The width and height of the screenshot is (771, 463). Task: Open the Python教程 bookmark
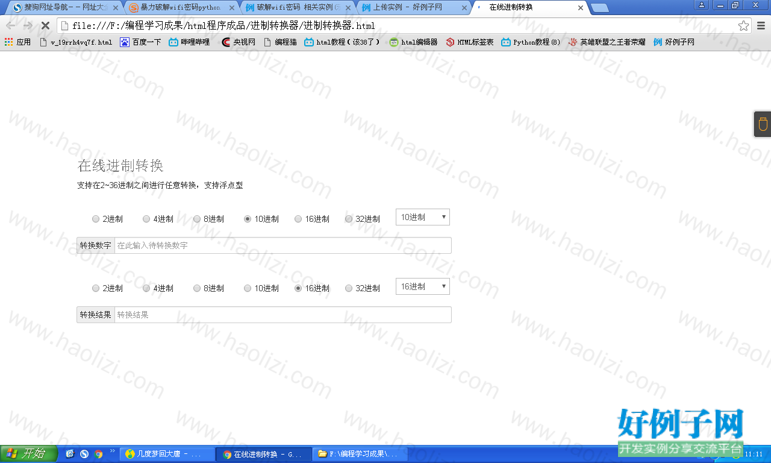coord(531,42)
